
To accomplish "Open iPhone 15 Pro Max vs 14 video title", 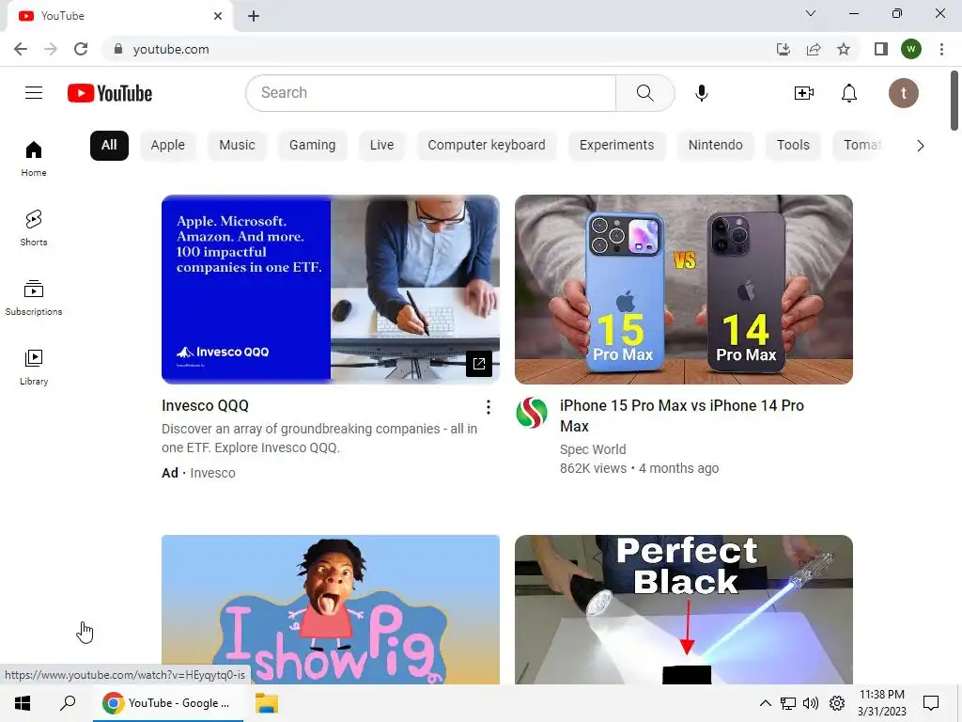I will (682, 416).
